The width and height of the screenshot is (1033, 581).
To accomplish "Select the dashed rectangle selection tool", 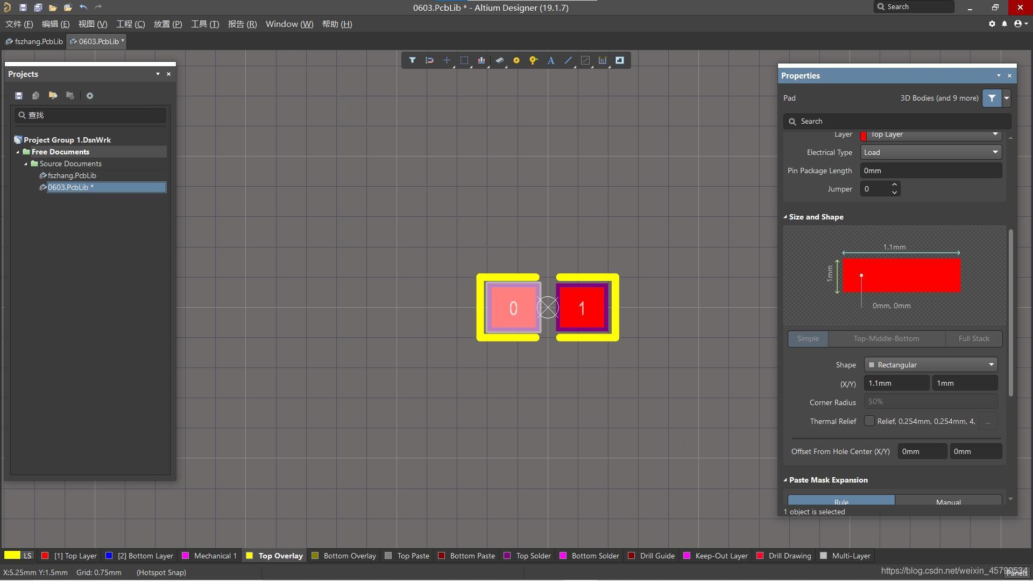I will point(464,60).
